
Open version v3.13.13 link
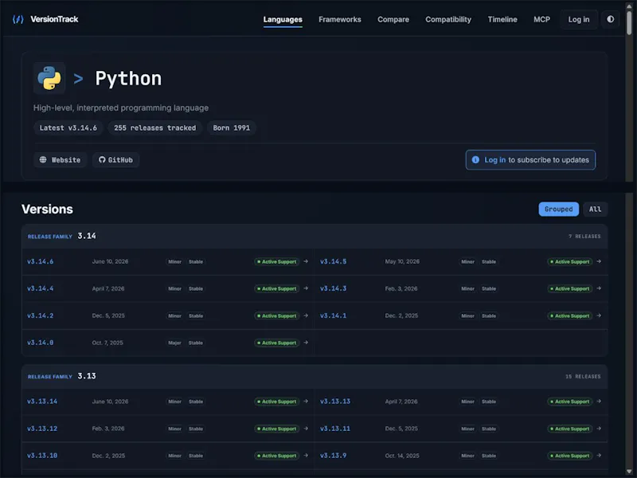point(335,402)
